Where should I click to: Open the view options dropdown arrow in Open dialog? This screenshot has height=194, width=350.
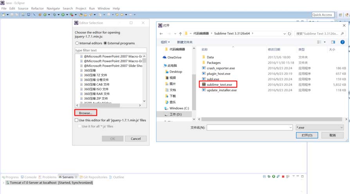(x=325, y=42)
